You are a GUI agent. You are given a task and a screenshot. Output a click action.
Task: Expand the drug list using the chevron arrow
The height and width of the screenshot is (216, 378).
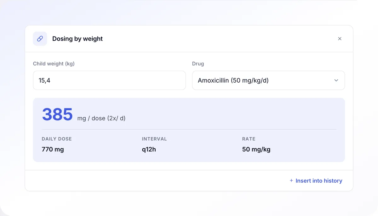pyautogui.click(x=336, y=80)
